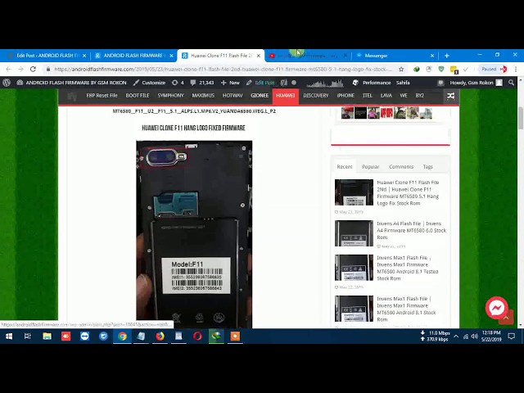Screen dimensions: 524x393
Task: Click the Huawei Clone F11 recent post thumbnail
Action: pyautogui.click(x=354, y=192)
